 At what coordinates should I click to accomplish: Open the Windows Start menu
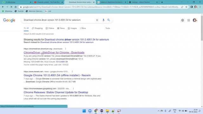pyautogui.click(x=84, y=111)
